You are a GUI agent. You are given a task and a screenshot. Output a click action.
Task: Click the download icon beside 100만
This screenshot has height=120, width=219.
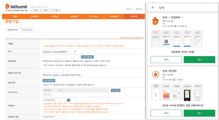tap(186, 26)
